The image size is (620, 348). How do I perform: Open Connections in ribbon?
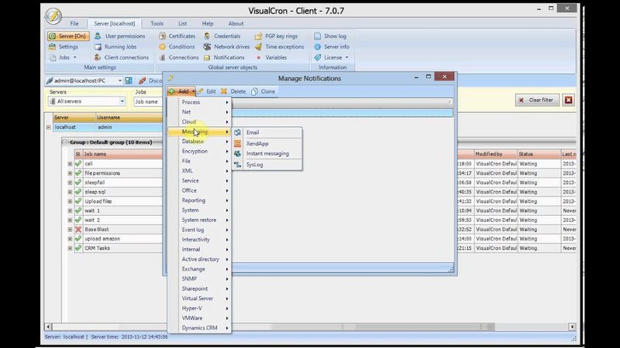[x=179, y=57]
